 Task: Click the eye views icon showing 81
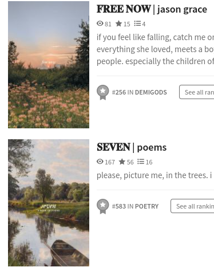(x=100, y=23)
